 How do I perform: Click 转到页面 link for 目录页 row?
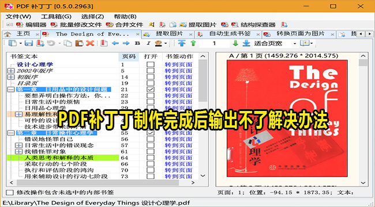coord(178,83)
